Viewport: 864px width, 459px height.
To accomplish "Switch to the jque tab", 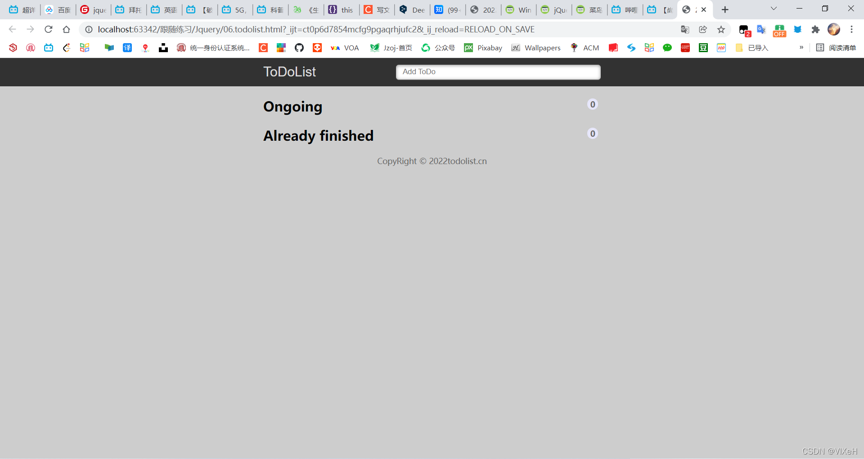I will 93,9.
